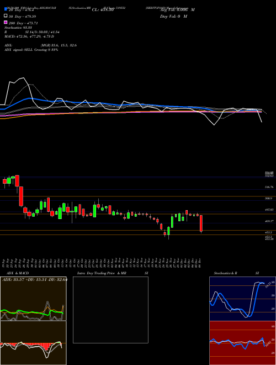Screen dimensions: 276x365
Task: Click the 516.76 price axis label
Action: click(269, 187)
